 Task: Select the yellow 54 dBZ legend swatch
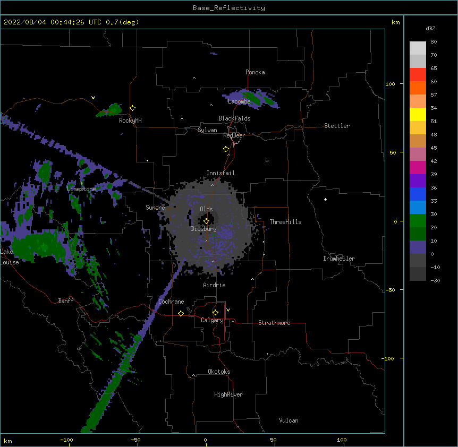418,114
